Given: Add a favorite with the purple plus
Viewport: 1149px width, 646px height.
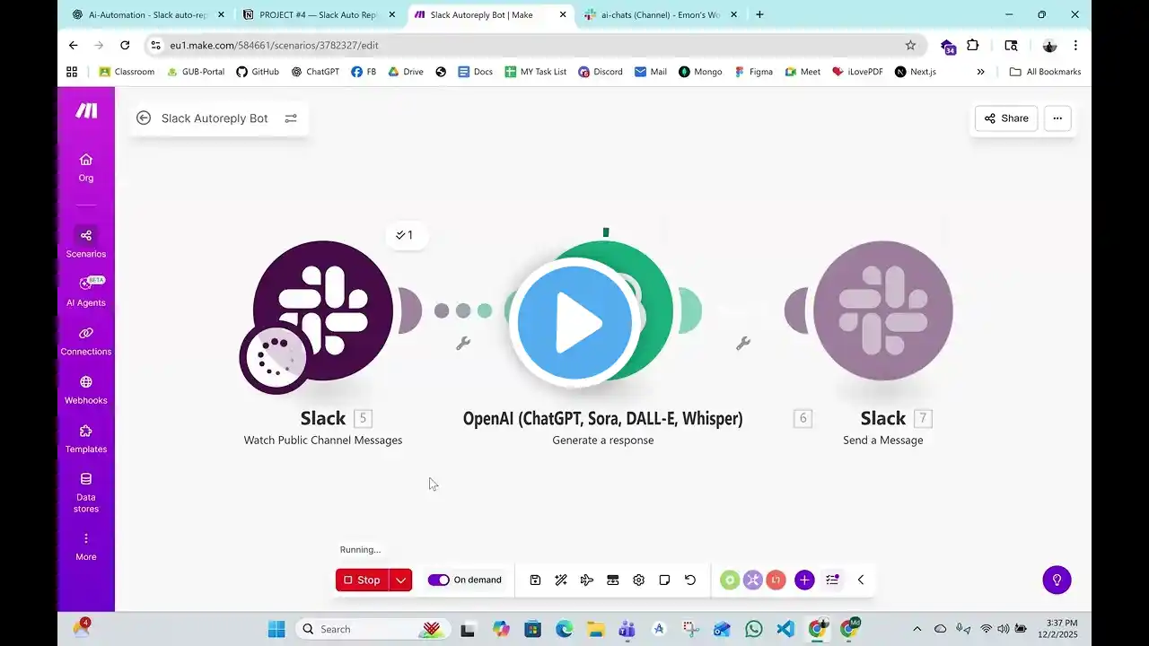Looking at the screenshot, I should click(804, 580).
